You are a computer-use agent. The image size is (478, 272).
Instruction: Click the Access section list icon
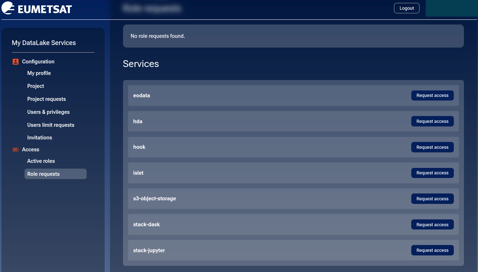[x=16, y=150]
